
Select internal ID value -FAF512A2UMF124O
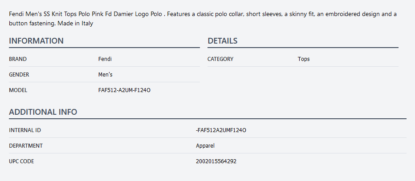click(221, 130)
